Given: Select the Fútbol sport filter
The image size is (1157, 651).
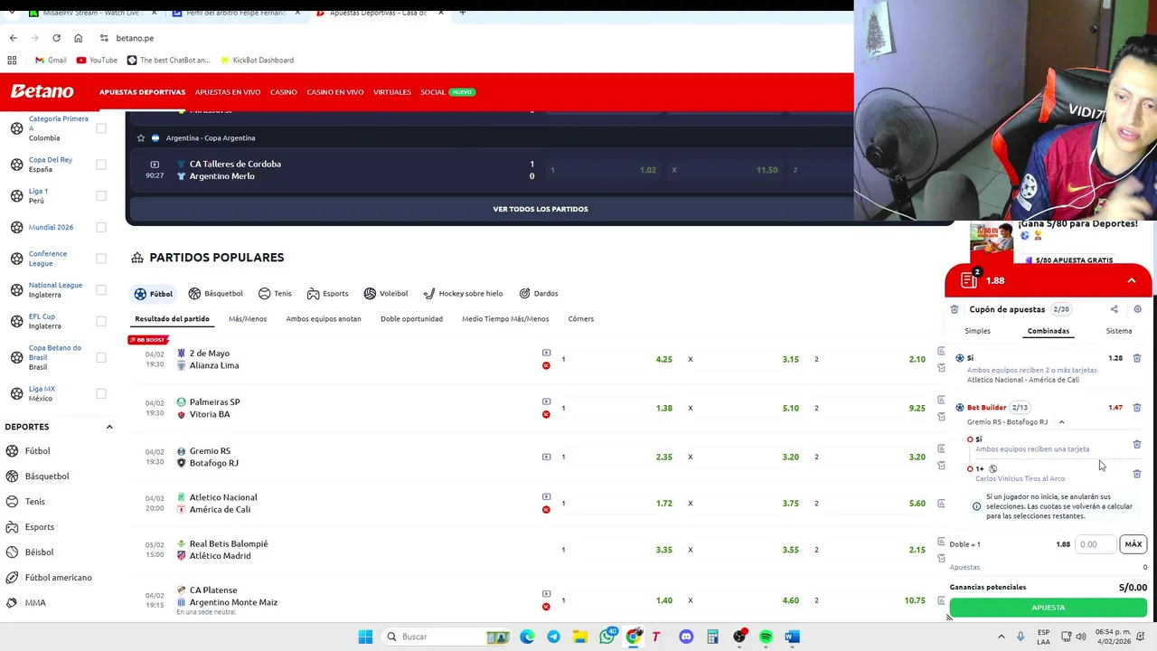Looking at the screenshot, I should click(153, 294).
